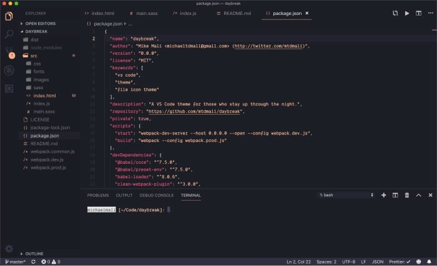The height and width of the screenshot is (266, 437).
Task: Change encoding via UTF-8 status item
Action: (348, 262)
